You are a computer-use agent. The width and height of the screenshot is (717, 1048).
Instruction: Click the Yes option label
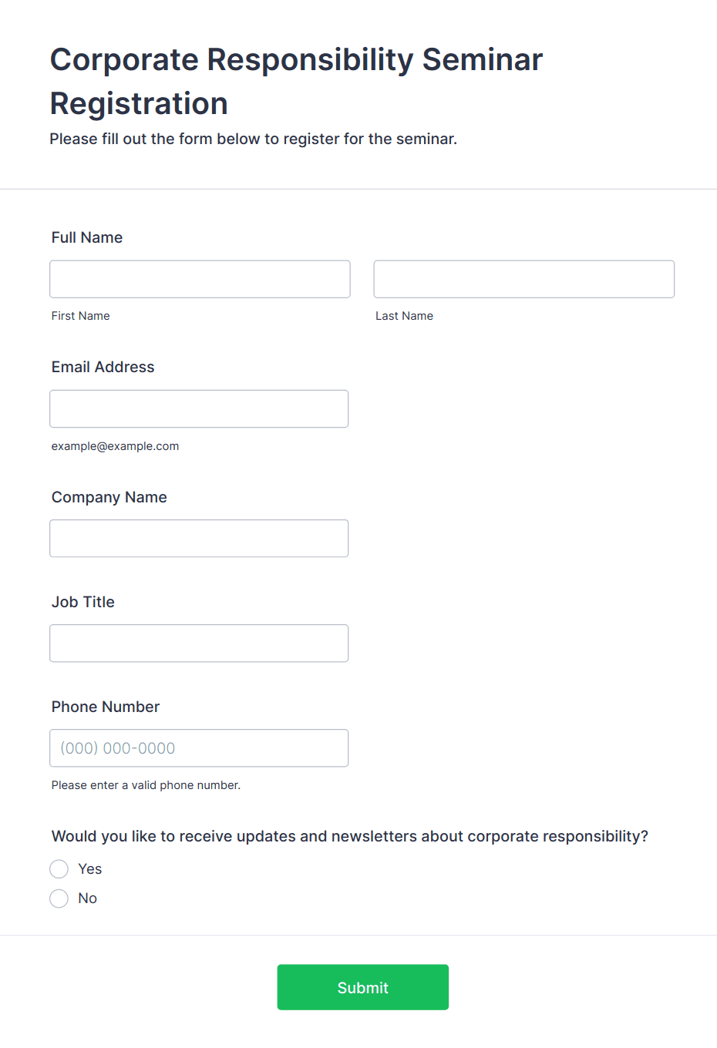pyautogui.click(x=90, y=869)
